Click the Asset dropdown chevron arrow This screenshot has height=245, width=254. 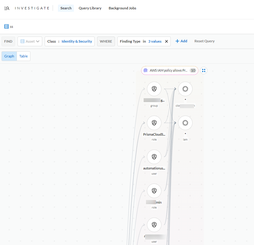[38, 41]
